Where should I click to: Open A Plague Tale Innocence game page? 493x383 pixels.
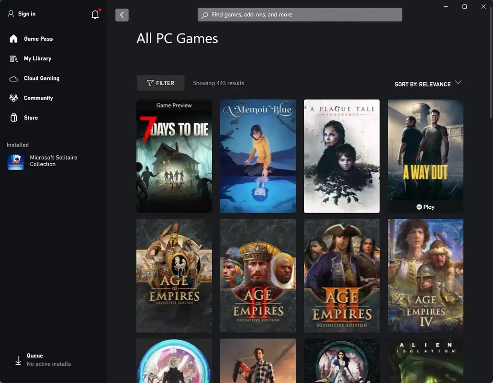(x=341, y=156)
